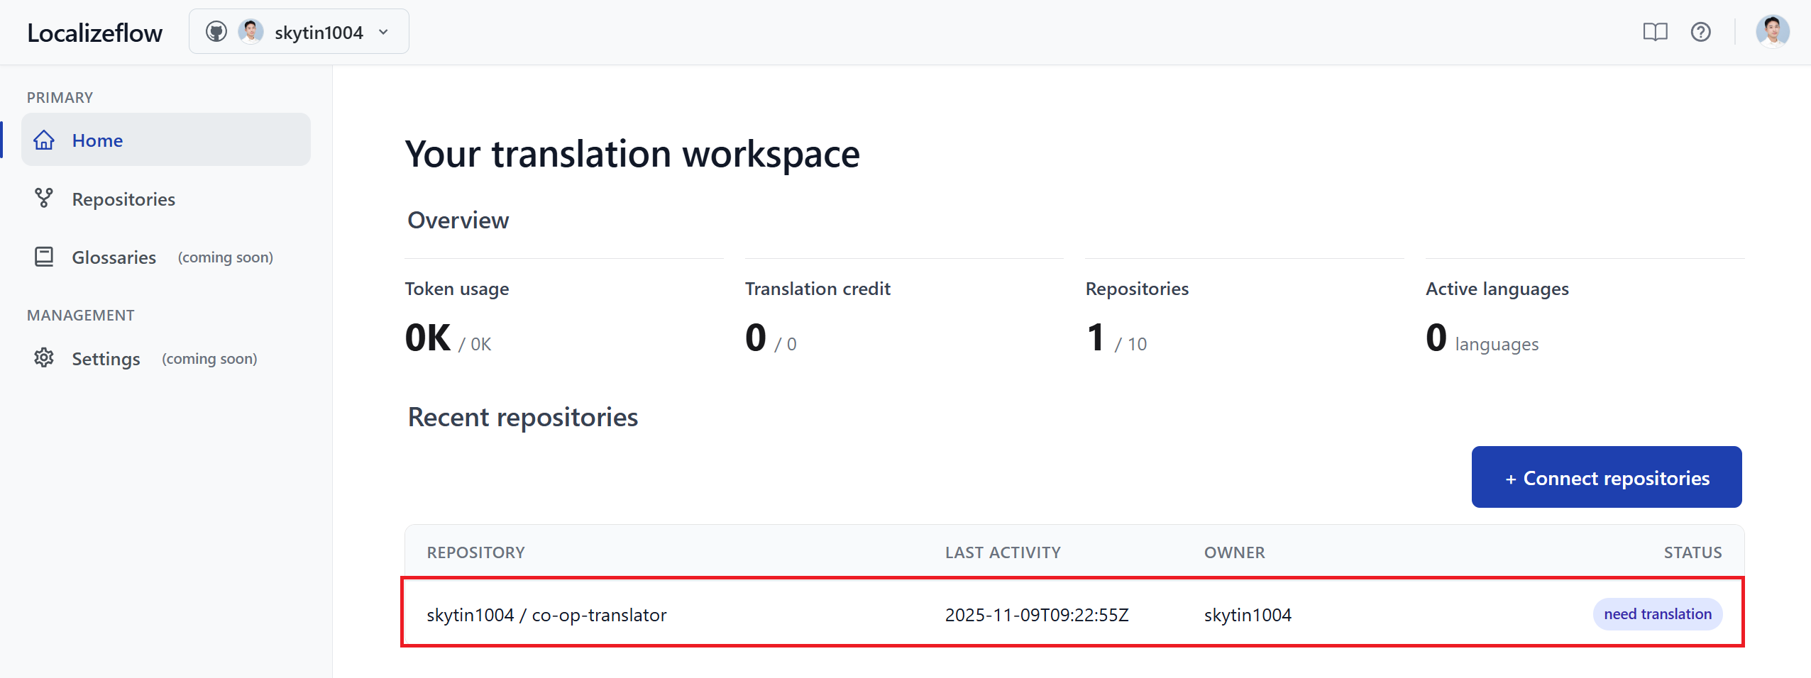
Task: Expand the skytin1004 workspace switcher chevron
Action: coord(384,32)
